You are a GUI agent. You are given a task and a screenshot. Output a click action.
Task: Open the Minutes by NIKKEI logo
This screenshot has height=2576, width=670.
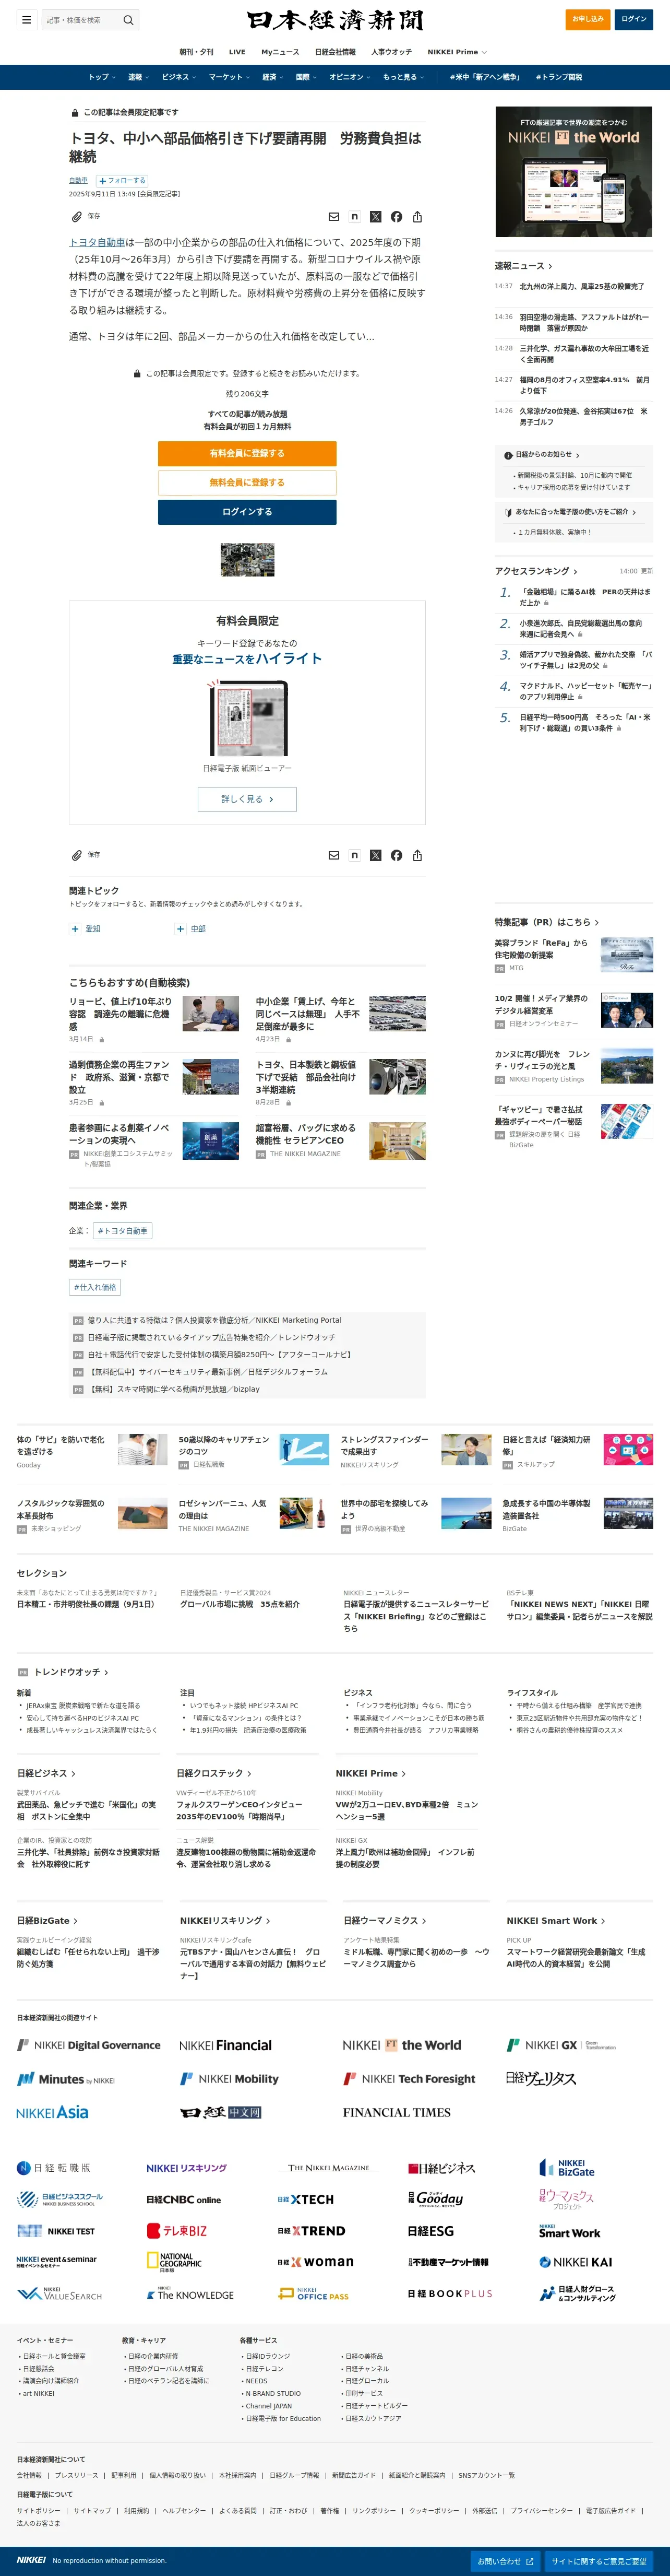coord(66,2078)
